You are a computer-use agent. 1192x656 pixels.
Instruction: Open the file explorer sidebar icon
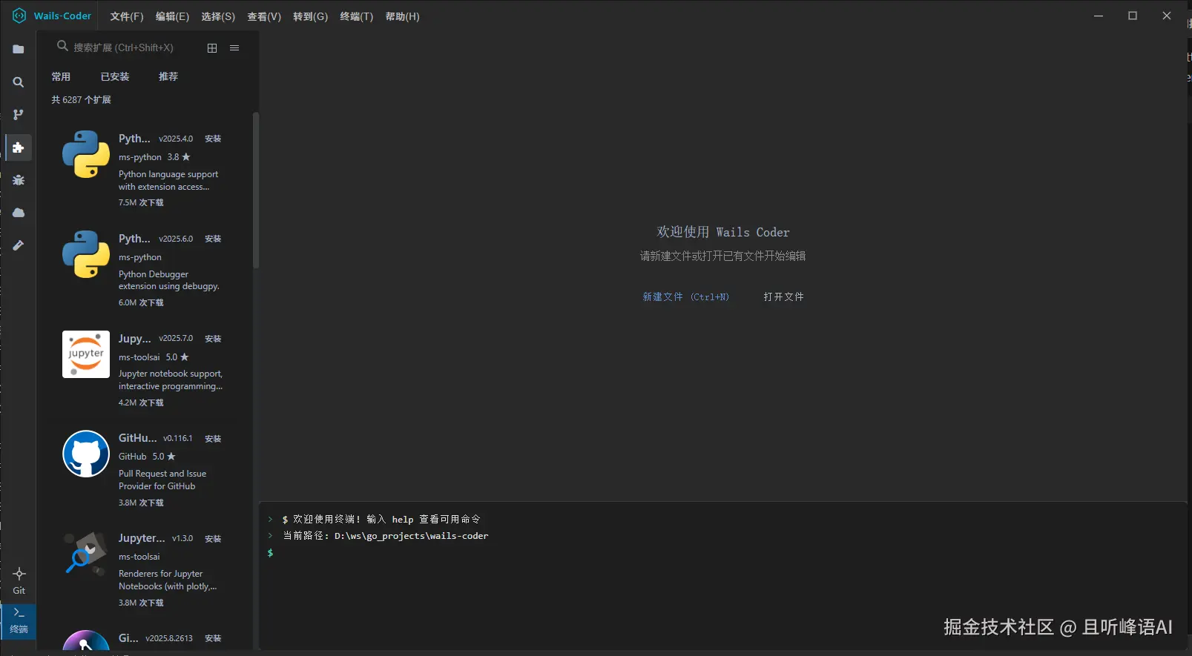click(19, 50)
